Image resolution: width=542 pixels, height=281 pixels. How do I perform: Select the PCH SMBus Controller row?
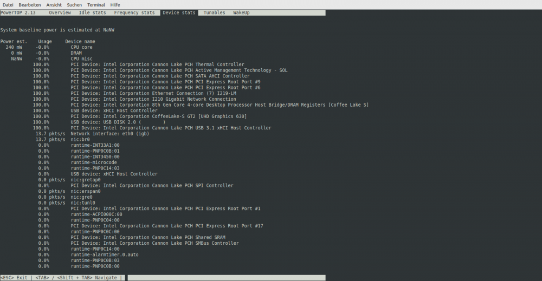click(x=138, y=244)
